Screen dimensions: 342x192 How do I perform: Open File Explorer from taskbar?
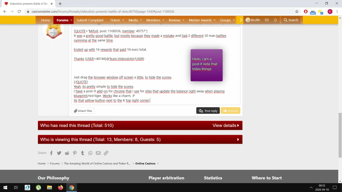[50, 188]
